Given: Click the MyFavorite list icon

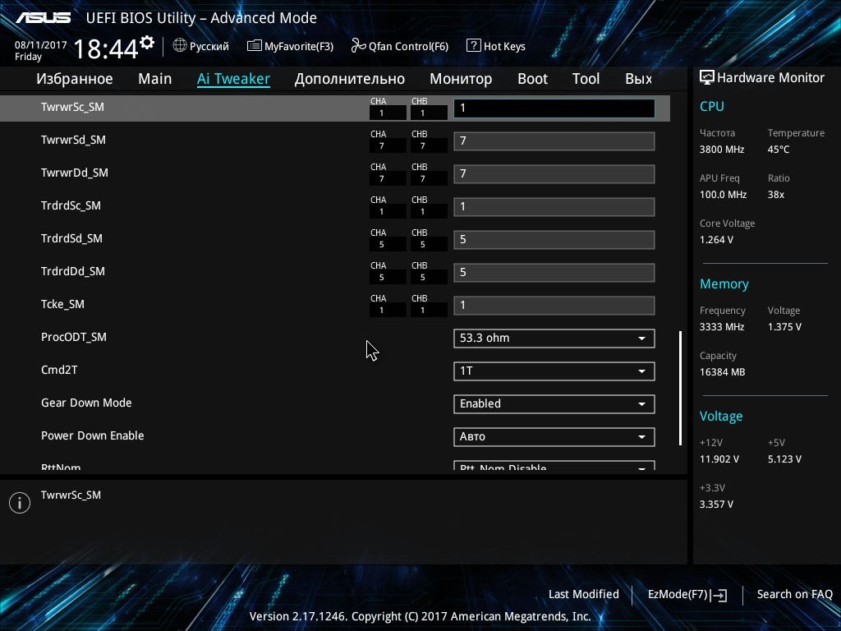Looking at the screenshot, I should click(x=255, y=46).
